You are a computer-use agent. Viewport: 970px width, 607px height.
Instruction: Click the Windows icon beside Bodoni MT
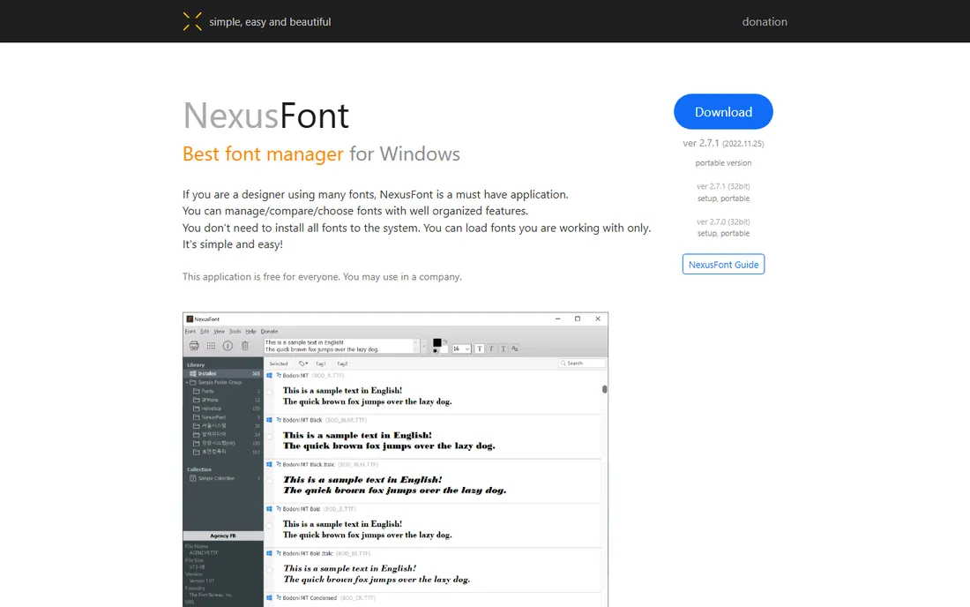coord(269,376)
